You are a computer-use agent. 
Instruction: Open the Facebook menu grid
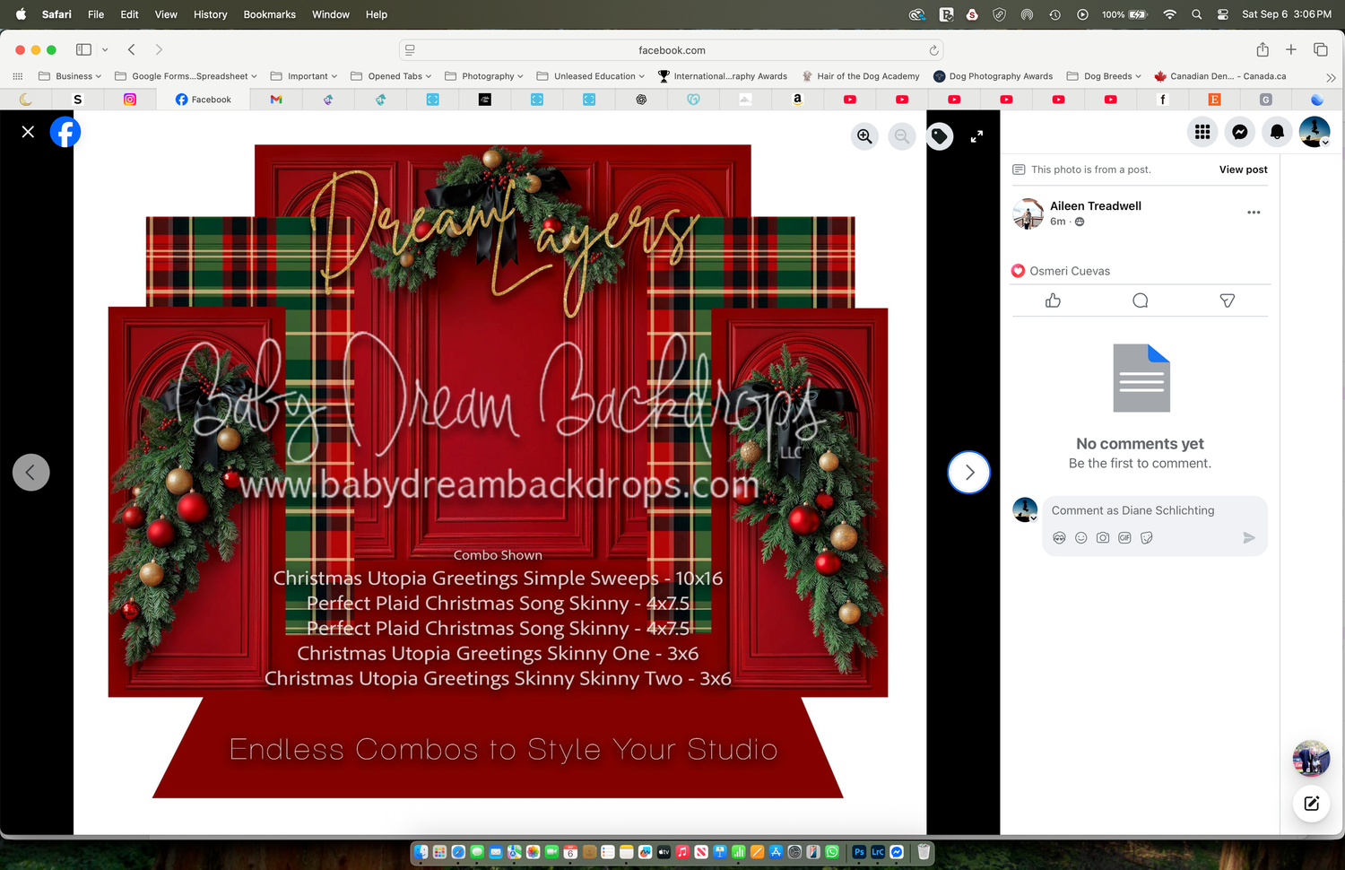click(1202, 132)
